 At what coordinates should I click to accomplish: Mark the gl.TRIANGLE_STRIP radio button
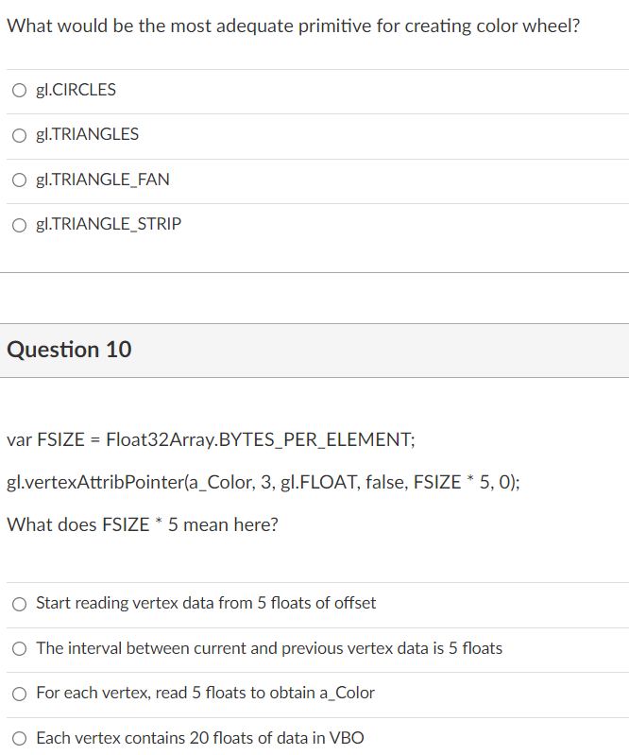point(19,225)
